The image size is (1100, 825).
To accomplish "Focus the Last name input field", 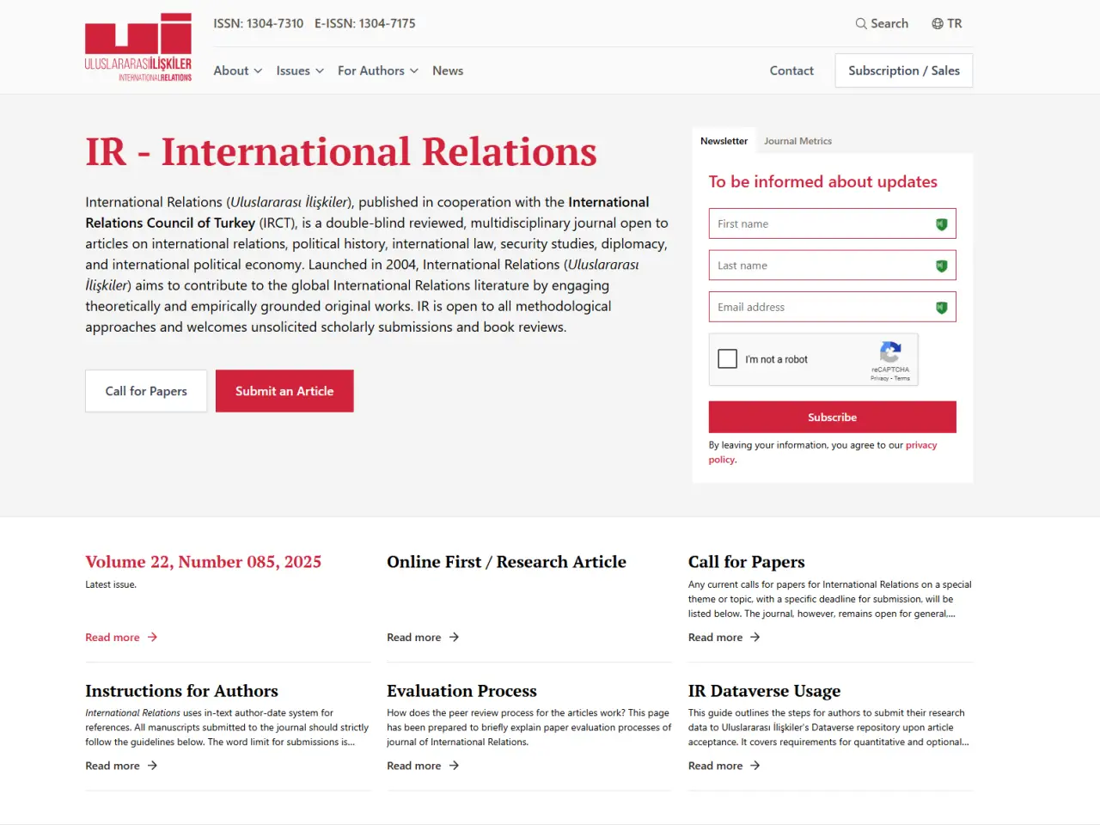I will [832, 266].
